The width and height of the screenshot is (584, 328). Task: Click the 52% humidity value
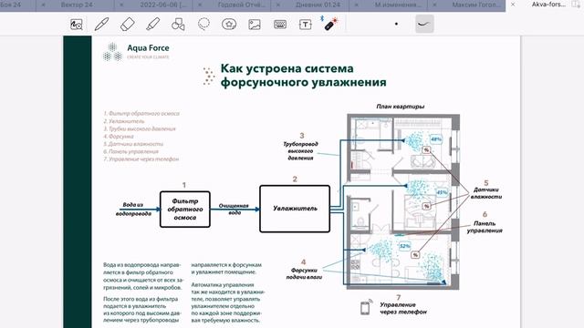(x=404, y=246)
